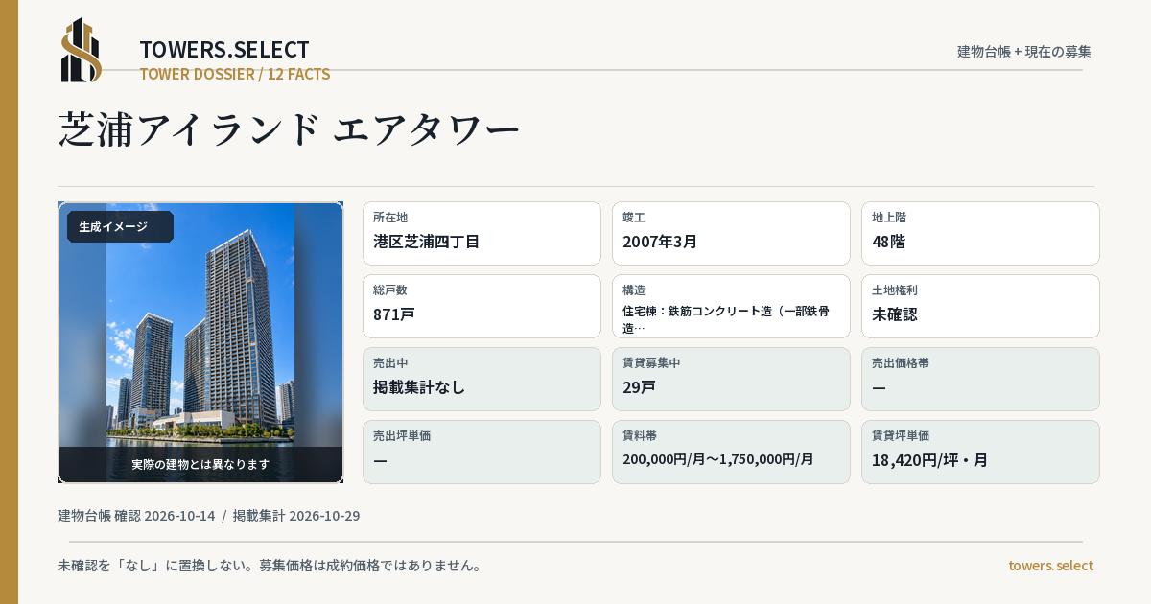Select the 所在地 港区芝浦四丁目 card
This screenshot has height=604, width=1151.
[482, 233]
